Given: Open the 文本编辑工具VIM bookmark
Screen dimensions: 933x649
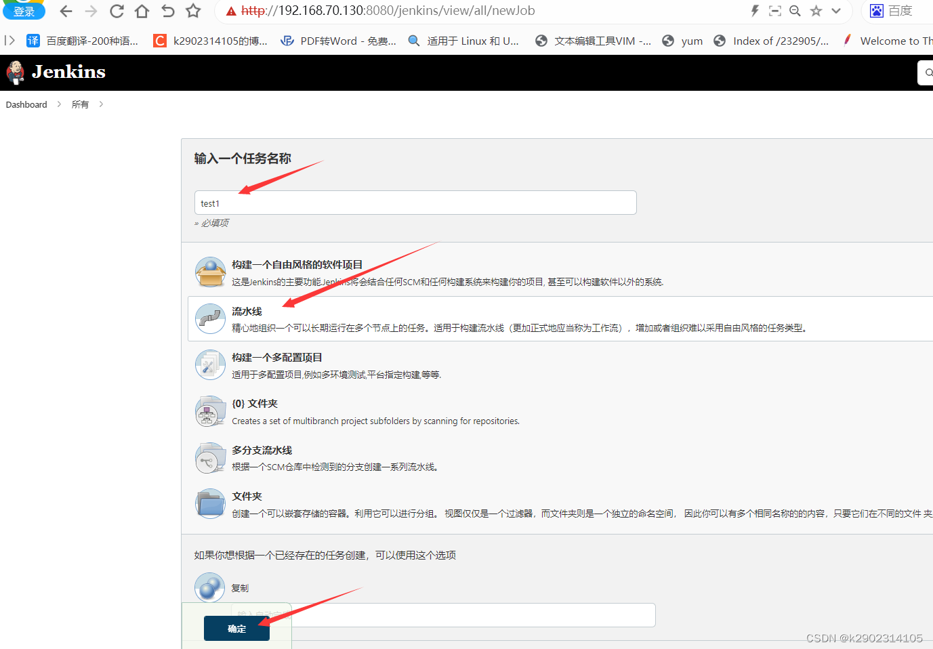Looking at the screenshot, I should coord(593,41).
